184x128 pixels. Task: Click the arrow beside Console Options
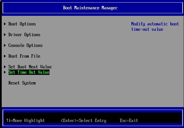tap(5, 45)
